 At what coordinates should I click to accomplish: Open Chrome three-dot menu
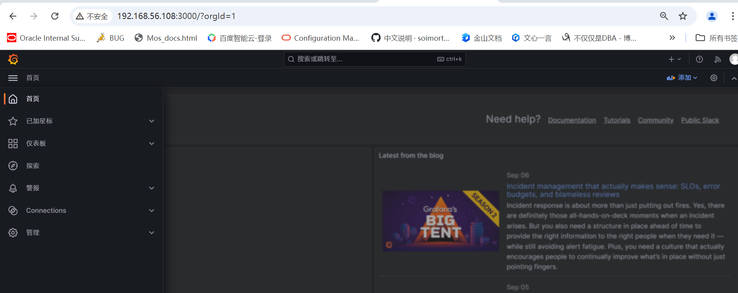point(733,16)
